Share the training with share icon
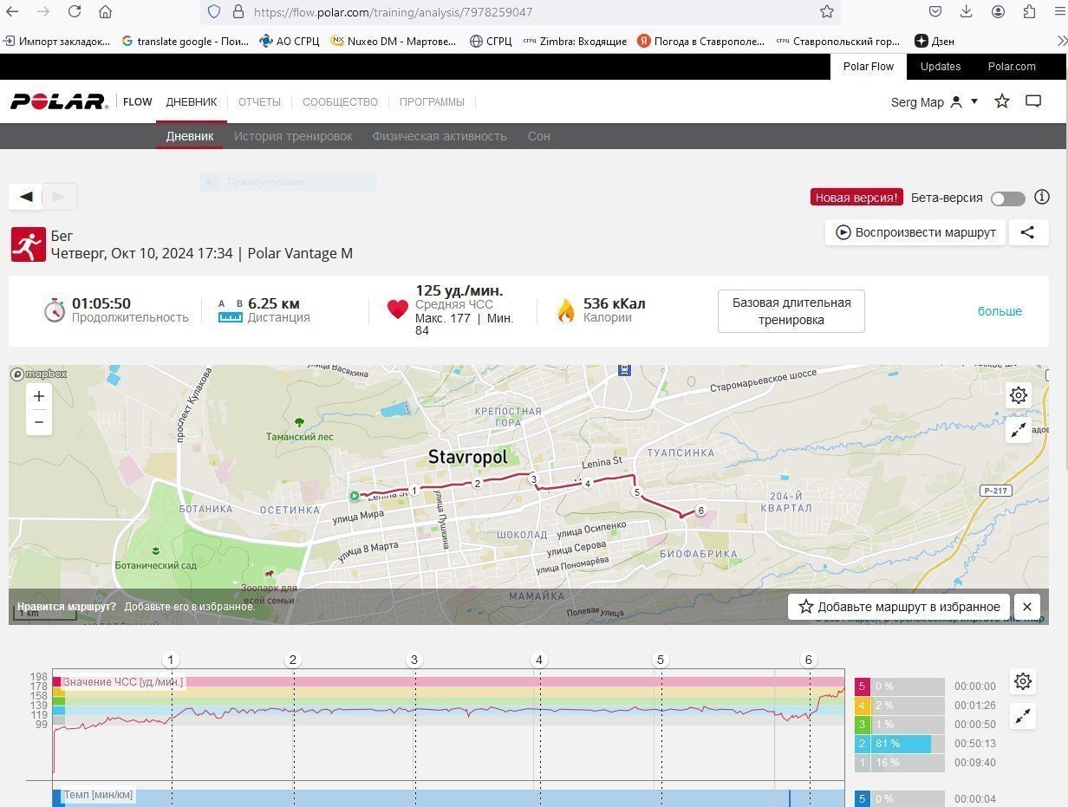 click(x=1028, y=232)
